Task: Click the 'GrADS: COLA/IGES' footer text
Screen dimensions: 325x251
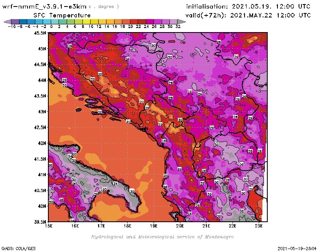Action: tap(18, 249)
